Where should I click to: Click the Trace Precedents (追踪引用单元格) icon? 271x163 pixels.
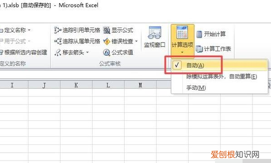tap(57, 30)
